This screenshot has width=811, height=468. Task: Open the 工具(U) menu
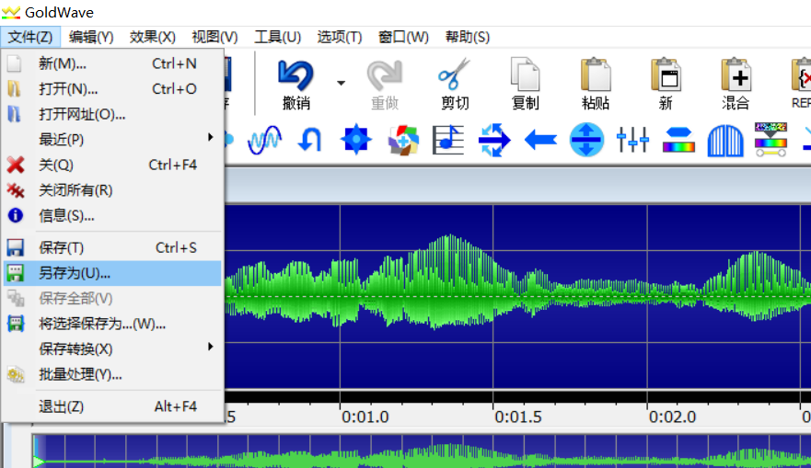click(277, 37)
